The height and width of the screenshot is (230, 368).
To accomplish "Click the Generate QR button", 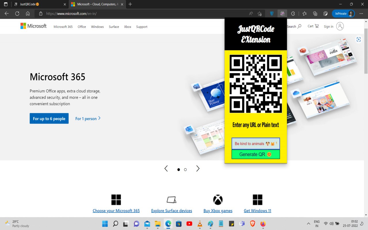I will tap(256, 154).
